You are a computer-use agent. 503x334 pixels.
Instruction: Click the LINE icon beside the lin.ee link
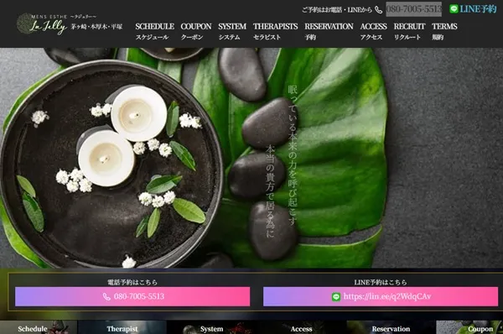pos(336,296)
